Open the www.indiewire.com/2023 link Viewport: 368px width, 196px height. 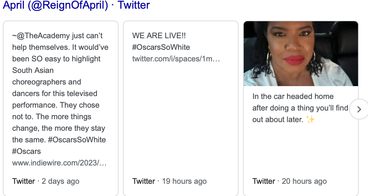point(59,163)
